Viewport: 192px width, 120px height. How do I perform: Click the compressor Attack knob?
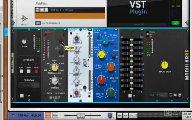(x=77, y=60)
